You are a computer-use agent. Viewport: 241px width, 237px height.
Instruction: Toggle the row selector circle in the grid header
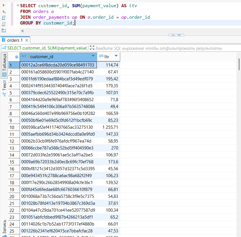pos(16,57)
